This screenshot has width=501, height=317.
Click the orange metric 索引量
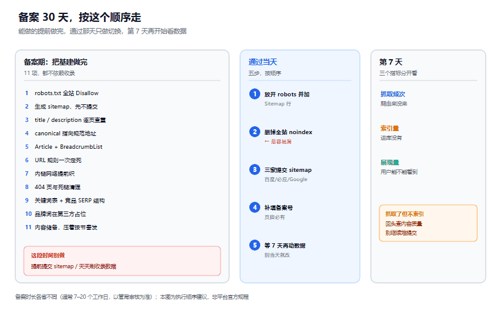pos(389,128)
